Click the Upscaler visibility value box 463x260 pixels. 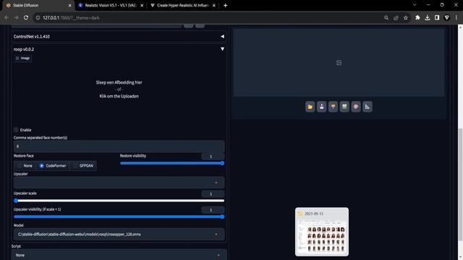(x=213, y=210)
